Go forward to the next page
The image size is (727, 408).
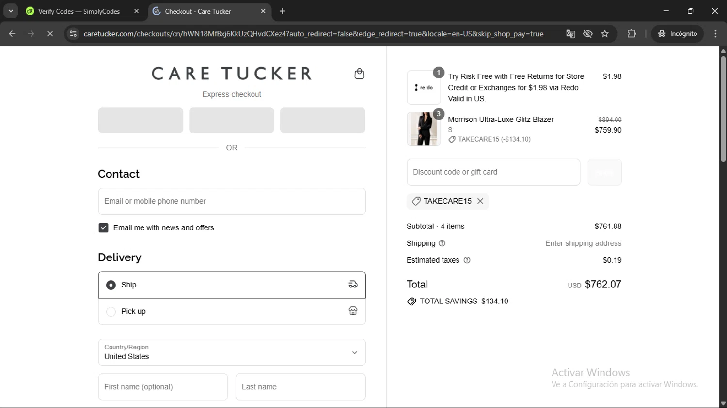click(31, 34)
